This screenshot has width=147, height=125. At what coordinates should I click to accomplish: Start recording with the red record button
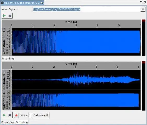[x=16, y=115]
